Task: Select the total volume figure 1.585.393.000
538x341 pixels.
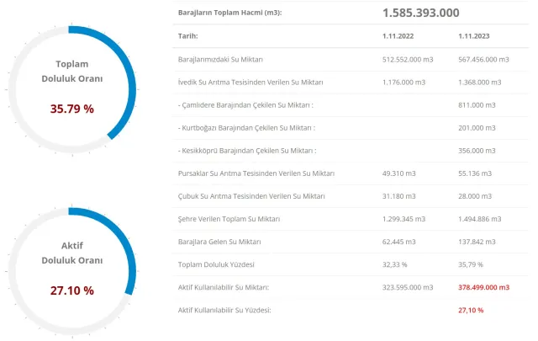Action: 420,13
